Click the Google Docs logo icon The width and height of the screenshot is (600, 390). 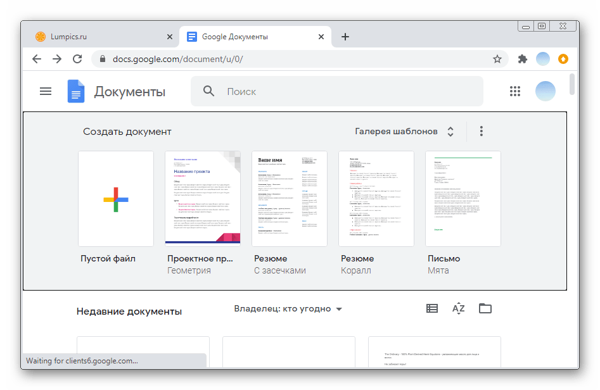76,91
